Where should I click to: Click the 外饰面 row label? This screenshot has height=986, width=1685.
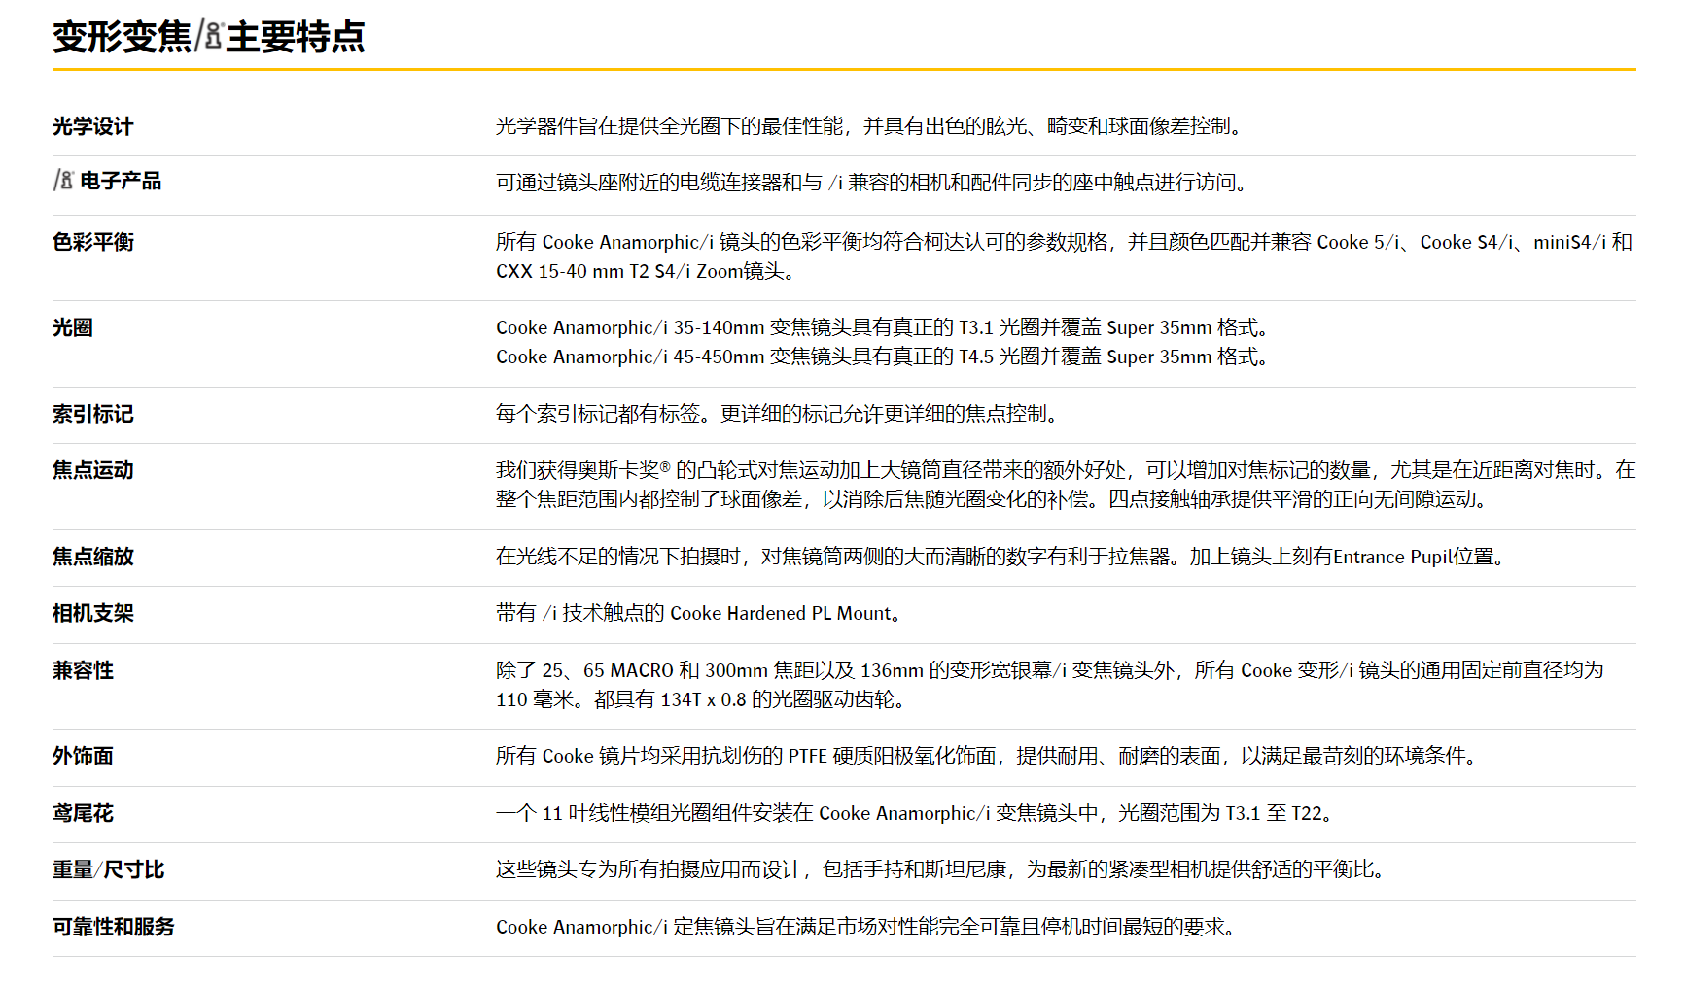[x=83, y=756]
